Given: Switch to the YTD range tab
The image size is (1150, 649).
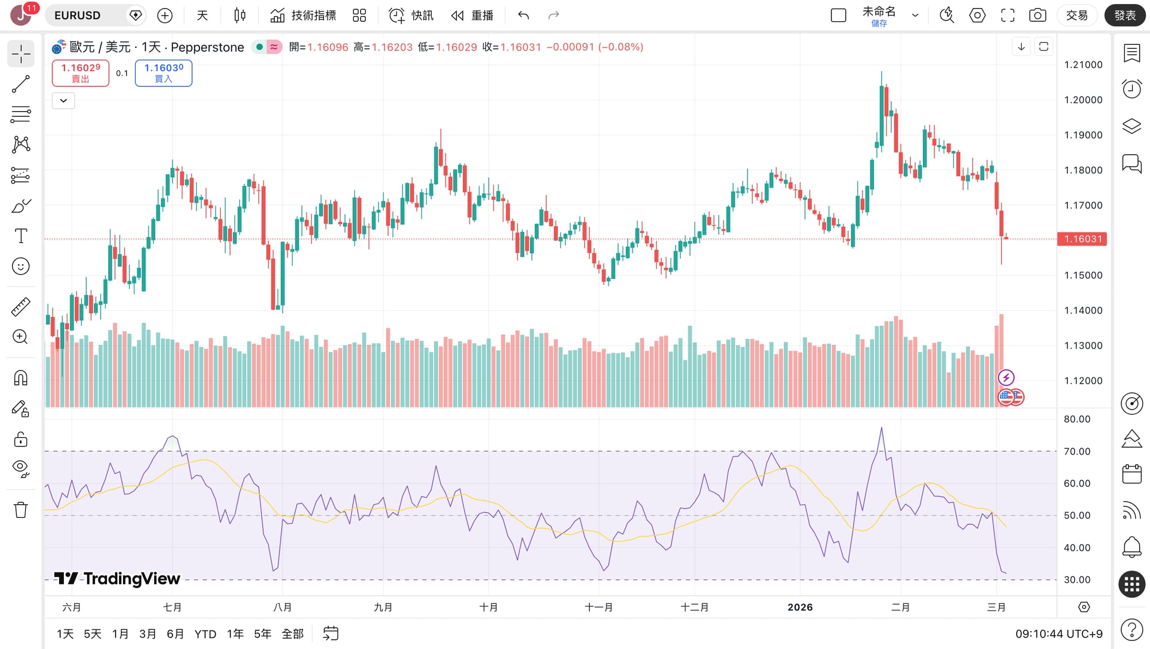Looking at the screenshot, I should [x=205, y=633].
